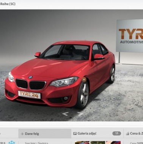This screenshot has height=144, width=143.
Task: Open the first gallery thumbnail
Action: point(82,142)
